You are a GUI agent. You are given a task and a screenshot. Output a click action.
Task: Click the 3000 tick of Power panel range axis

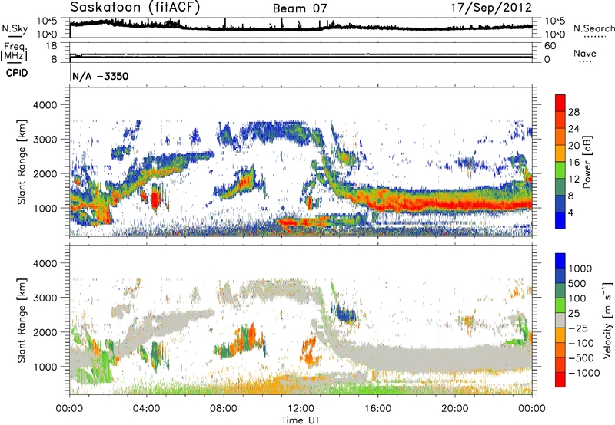pyautogui.click(x=47, y=140)
